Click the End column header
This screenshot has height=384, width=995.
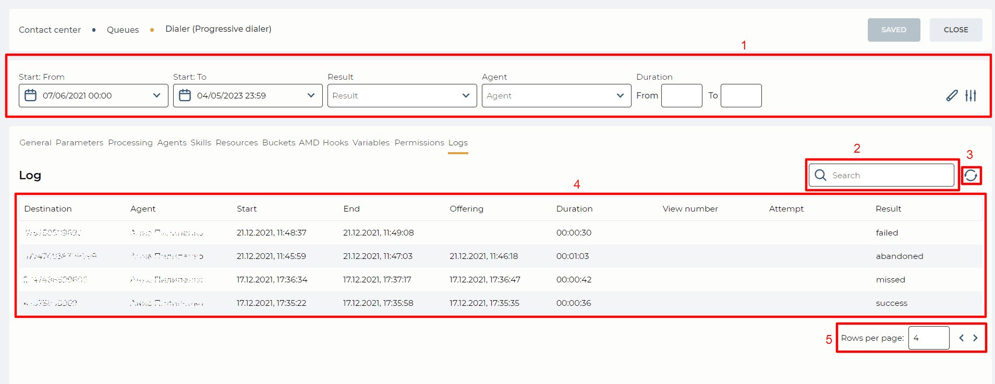(x=351, y=208)
